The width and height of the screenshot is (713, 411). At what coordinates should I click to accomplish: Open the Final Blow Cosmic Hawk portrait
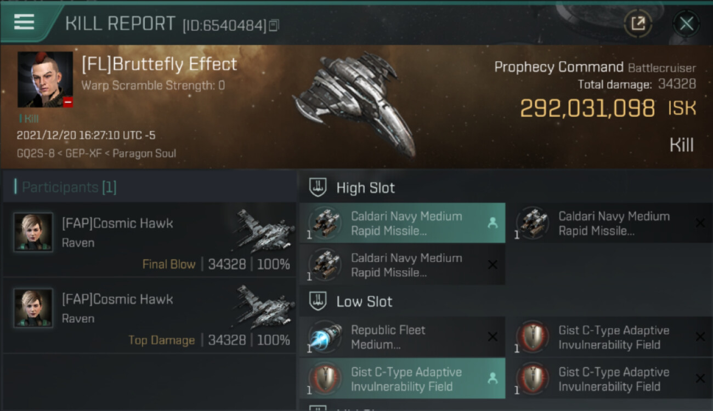[x=33, y=232]
